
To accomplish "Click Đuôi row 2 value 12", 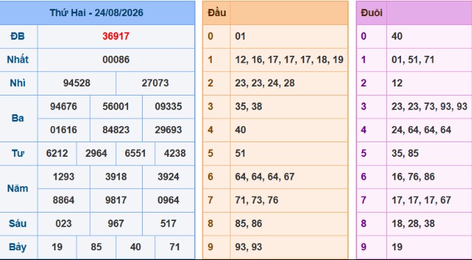I will tap(397, 83).
